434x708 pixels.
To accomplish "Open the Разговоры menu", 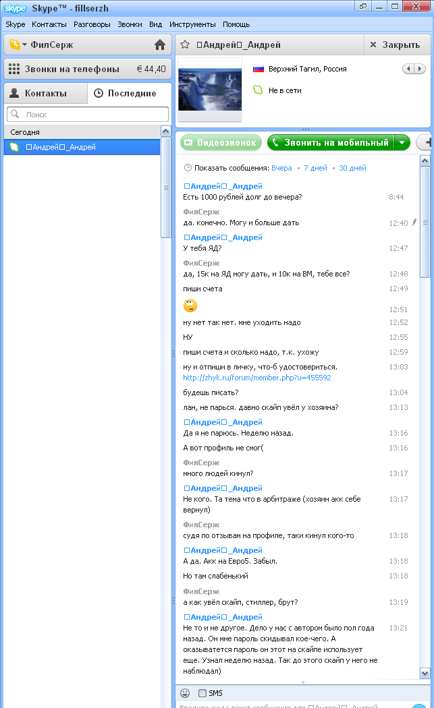I will coord(92,24).
